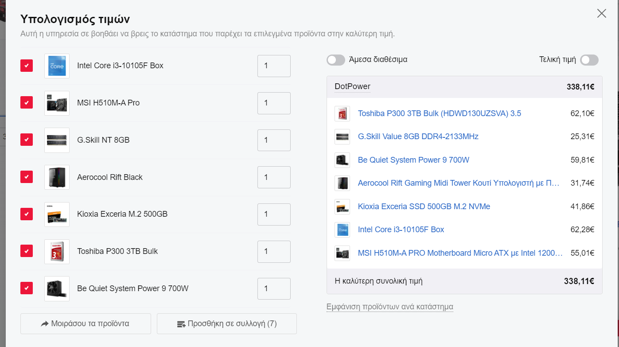Viewport: 619px width, 347px height.
Task: Uncheck the G.Skill NT 8GB checkbox
Action: click(27, 140)
